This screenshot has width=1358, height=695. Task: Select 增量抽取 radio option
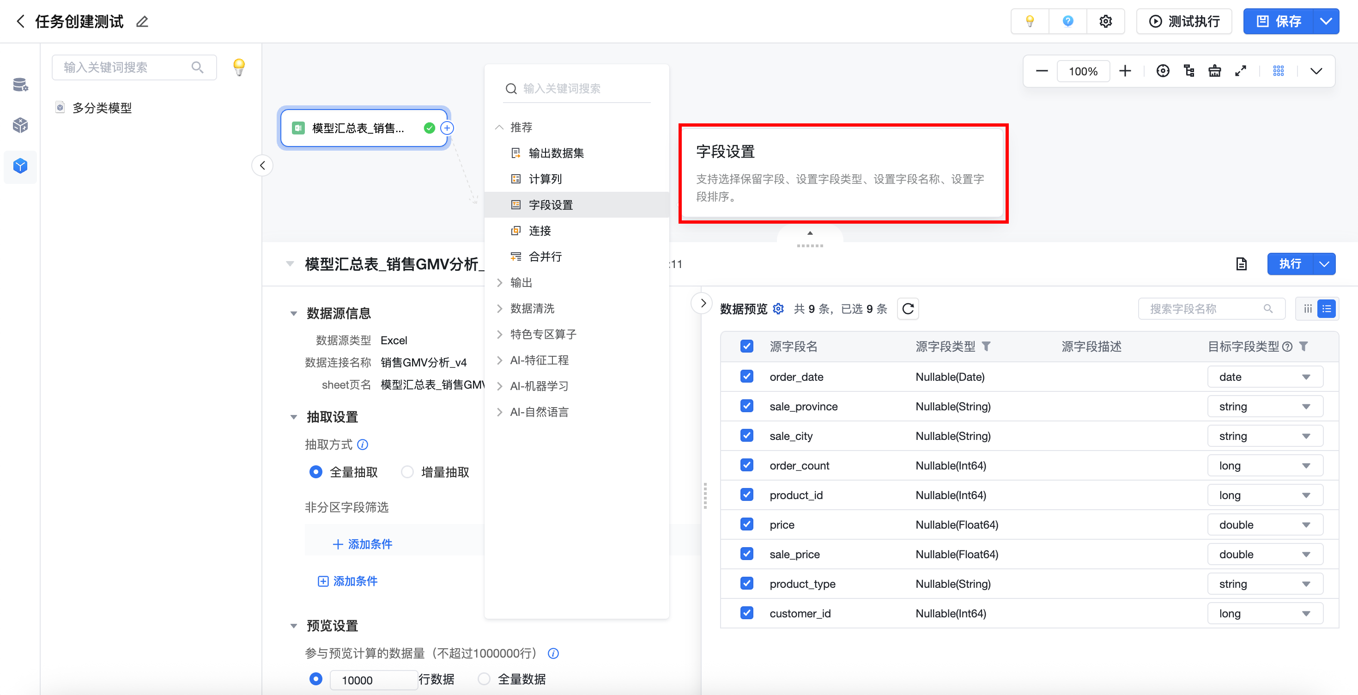pyautogui.click(x=407, y=472)
